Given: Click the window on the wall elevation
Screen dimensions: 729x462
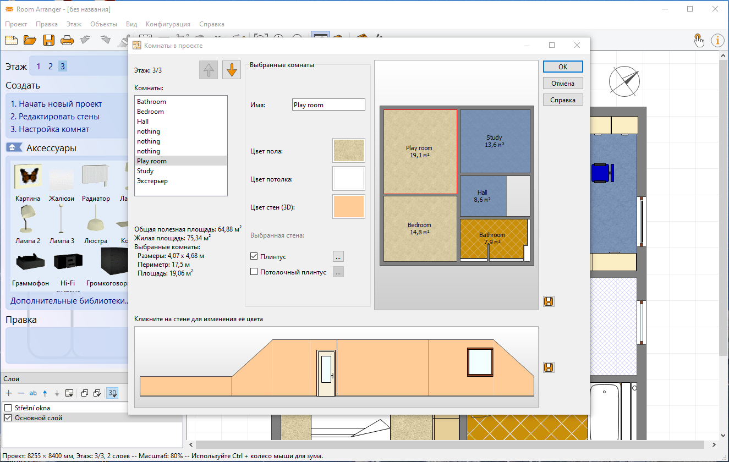Looking at the screenshot, I should point(480,361).
